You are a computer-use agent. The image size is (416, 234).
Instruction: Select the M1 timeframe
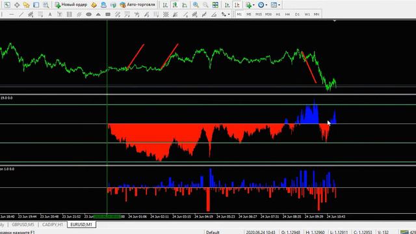pyautogui.click(x=239, y=14)
